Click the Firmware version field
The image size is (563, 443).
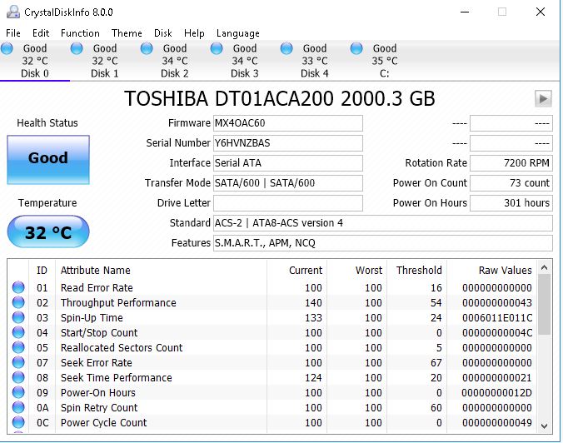pyautogui.click(x=287, y=123)
